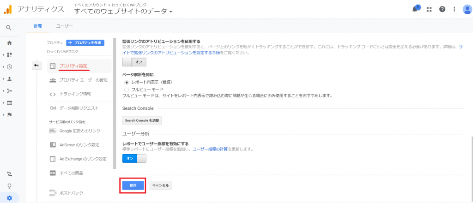This screenshot has height=203, width=473.
Task: Click the back arrow button beside property column
Action: pos(36,66)
